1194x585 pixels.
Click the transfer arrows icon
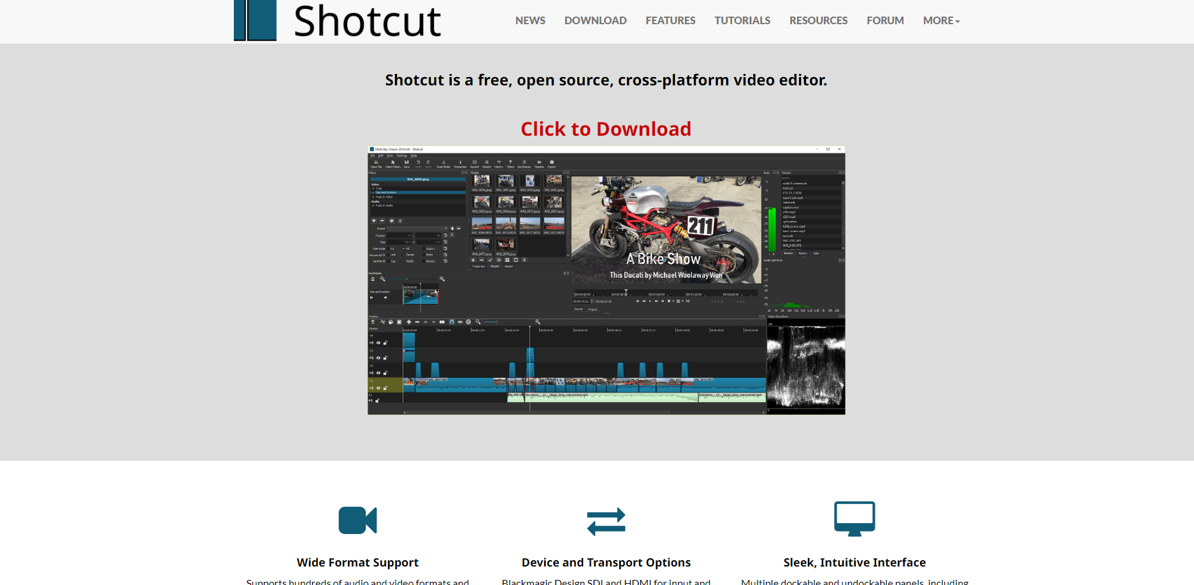click(x=606, y=521)
